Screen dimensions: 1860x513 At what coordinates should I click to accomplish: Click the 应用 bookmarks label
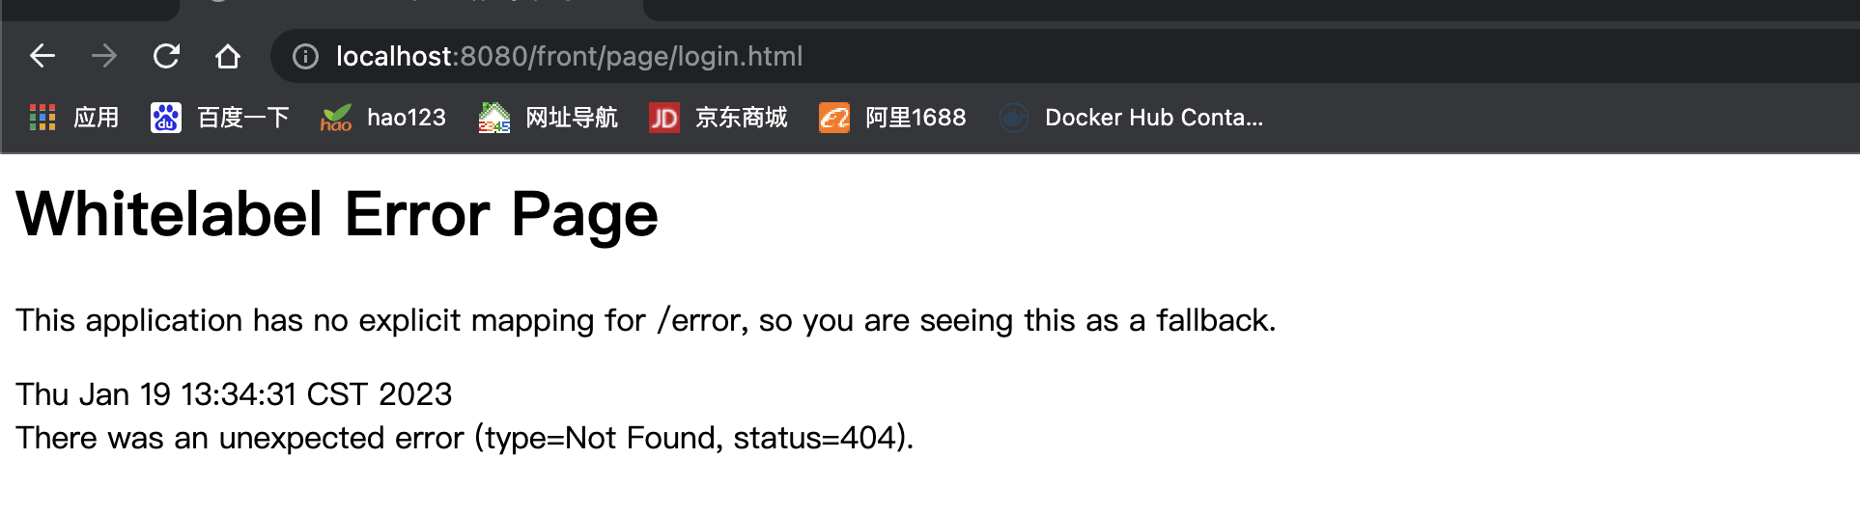tap(96, 118)
